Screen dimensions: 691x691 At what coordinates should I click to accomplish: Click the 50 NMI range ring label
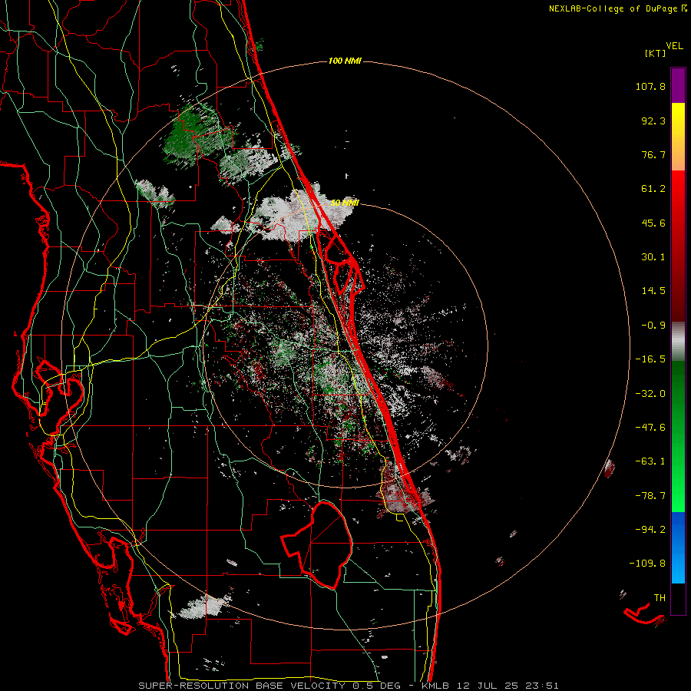[345, 203]
